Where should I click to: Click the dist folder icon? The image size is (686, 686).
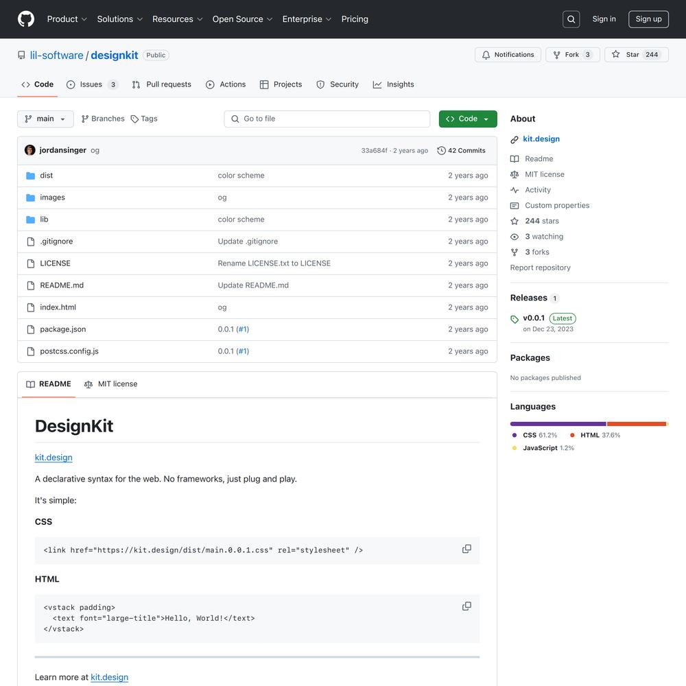(x=31, y=176)
